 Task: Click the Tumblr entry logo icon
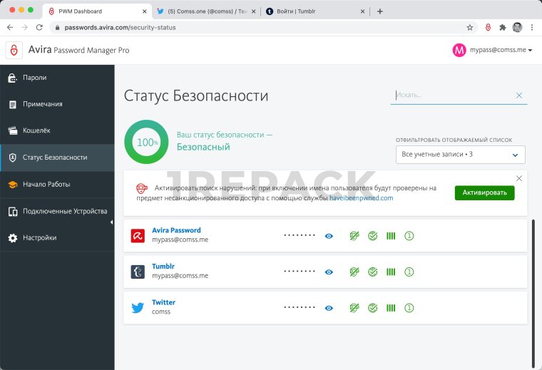pyautogui.click(x=138, y=272)
